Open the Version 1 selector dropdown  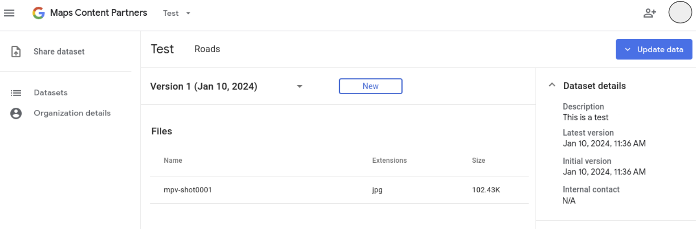pos(299,87)
